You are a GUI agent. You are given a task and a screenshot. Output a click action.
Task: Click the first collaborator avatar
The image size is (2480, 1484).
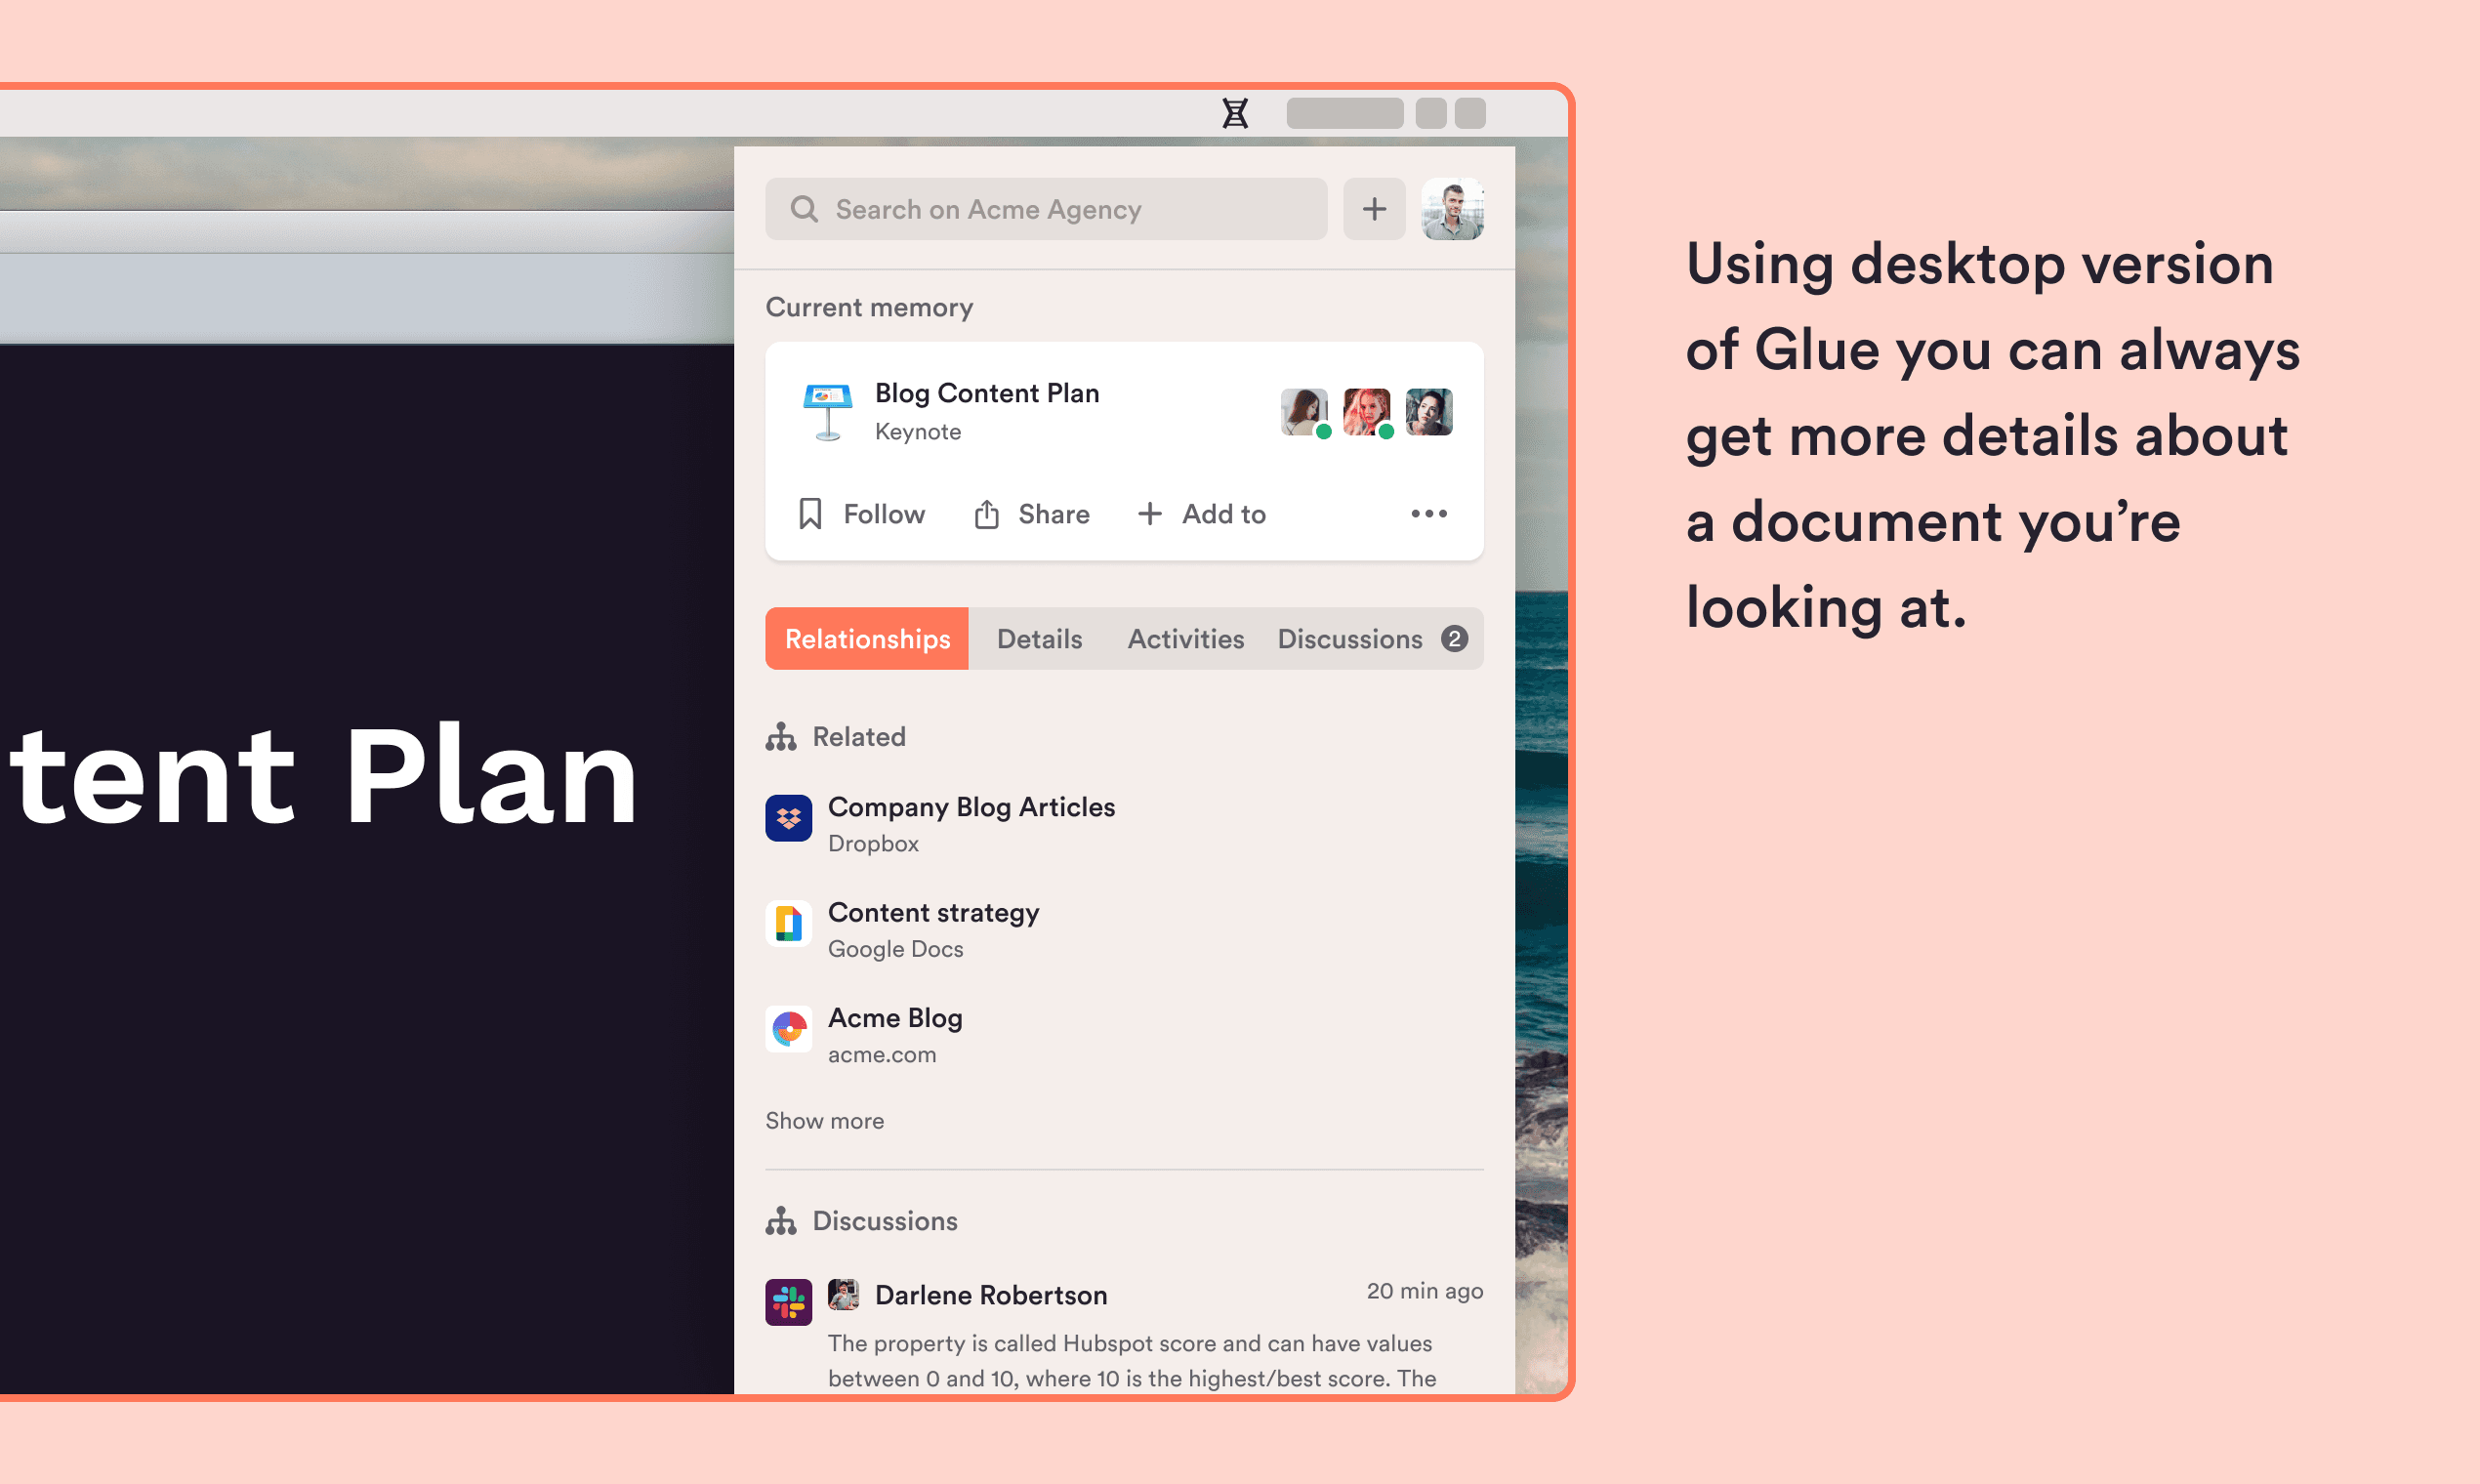[1303, 411]
